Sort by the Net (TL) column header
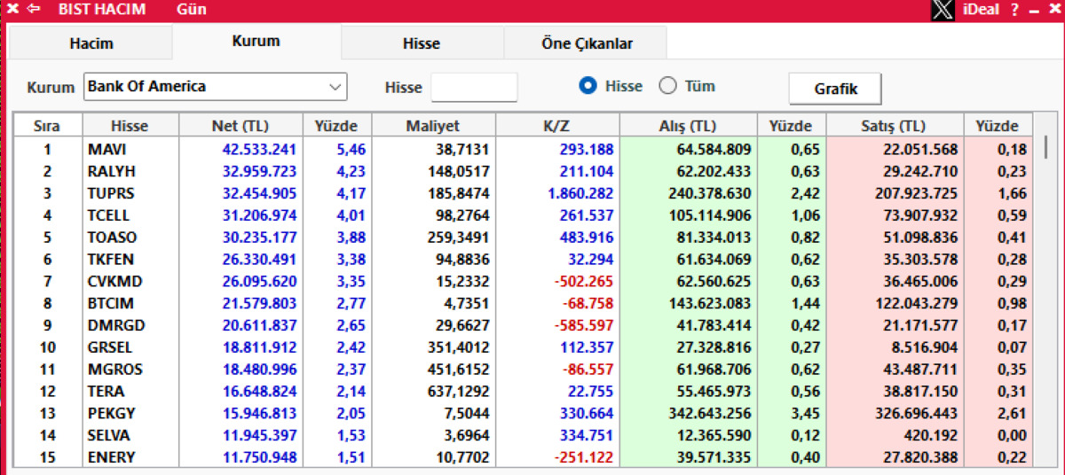Image resolution: width=1065 pixels, height=475 pixels. (241, 126)
